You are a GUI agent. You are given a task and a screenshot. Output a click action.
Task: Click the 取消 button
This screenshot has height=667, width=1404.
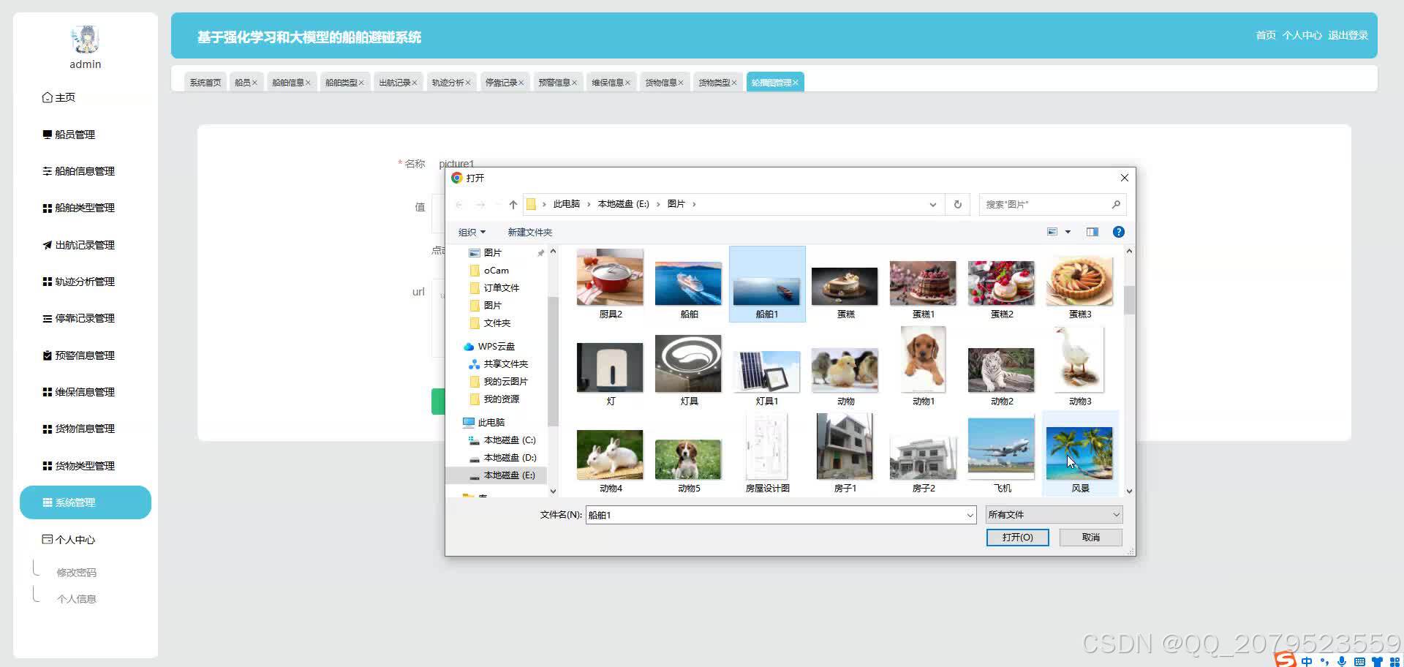tap(1091, 538)
